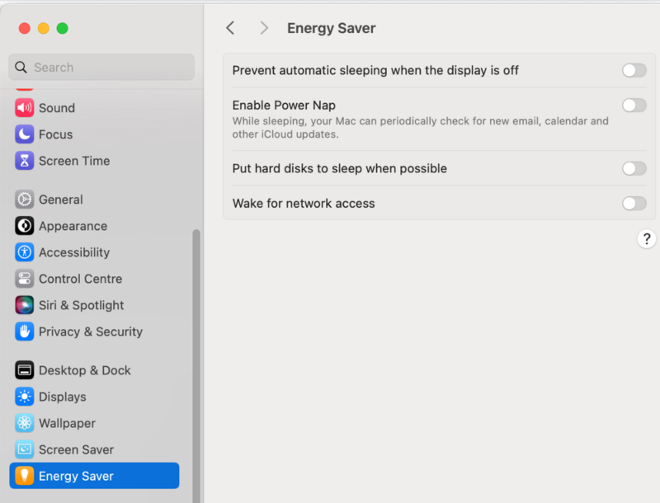660x503 pixels.
Task: Click the magnifying glass search icon
Action: tap(21, 68)
